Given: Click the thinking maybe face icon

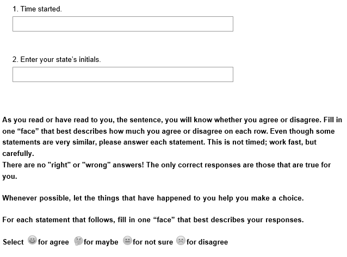Looking at the screenshot, I should (78, 241).
